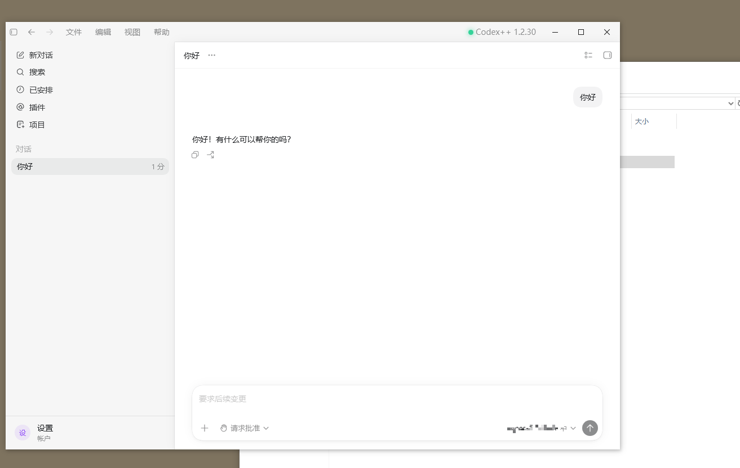
Task: Click the Codex++ 1.2.30 status label
Action: [502, 32]
